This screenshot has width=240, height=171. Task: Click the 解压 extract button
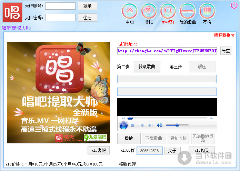(x=202, y=67)
